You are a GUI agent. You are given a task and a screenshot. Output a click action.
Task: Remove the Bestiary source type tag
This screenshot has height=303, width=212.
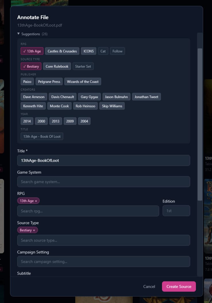(x=34, y=230)
